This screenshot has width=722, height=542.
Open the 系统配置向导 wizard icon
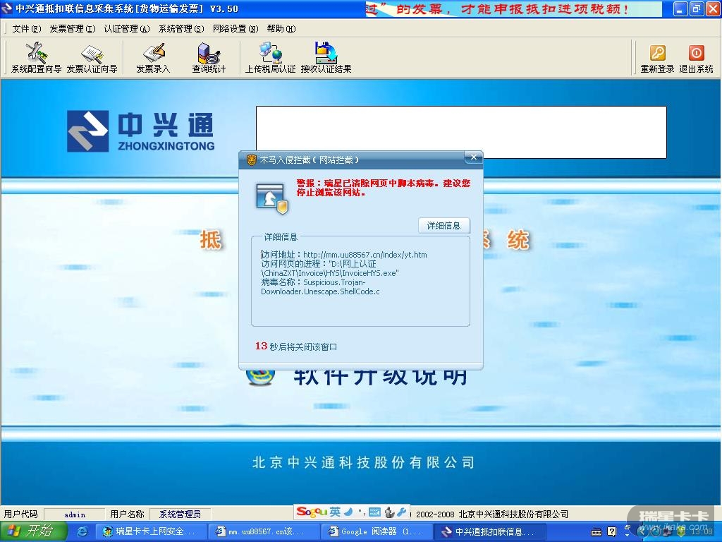tap(36, 58)
